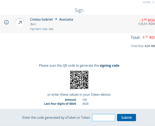155x126 pixels.
Task: Focus the eToken code input field
Action: (103, 117)
